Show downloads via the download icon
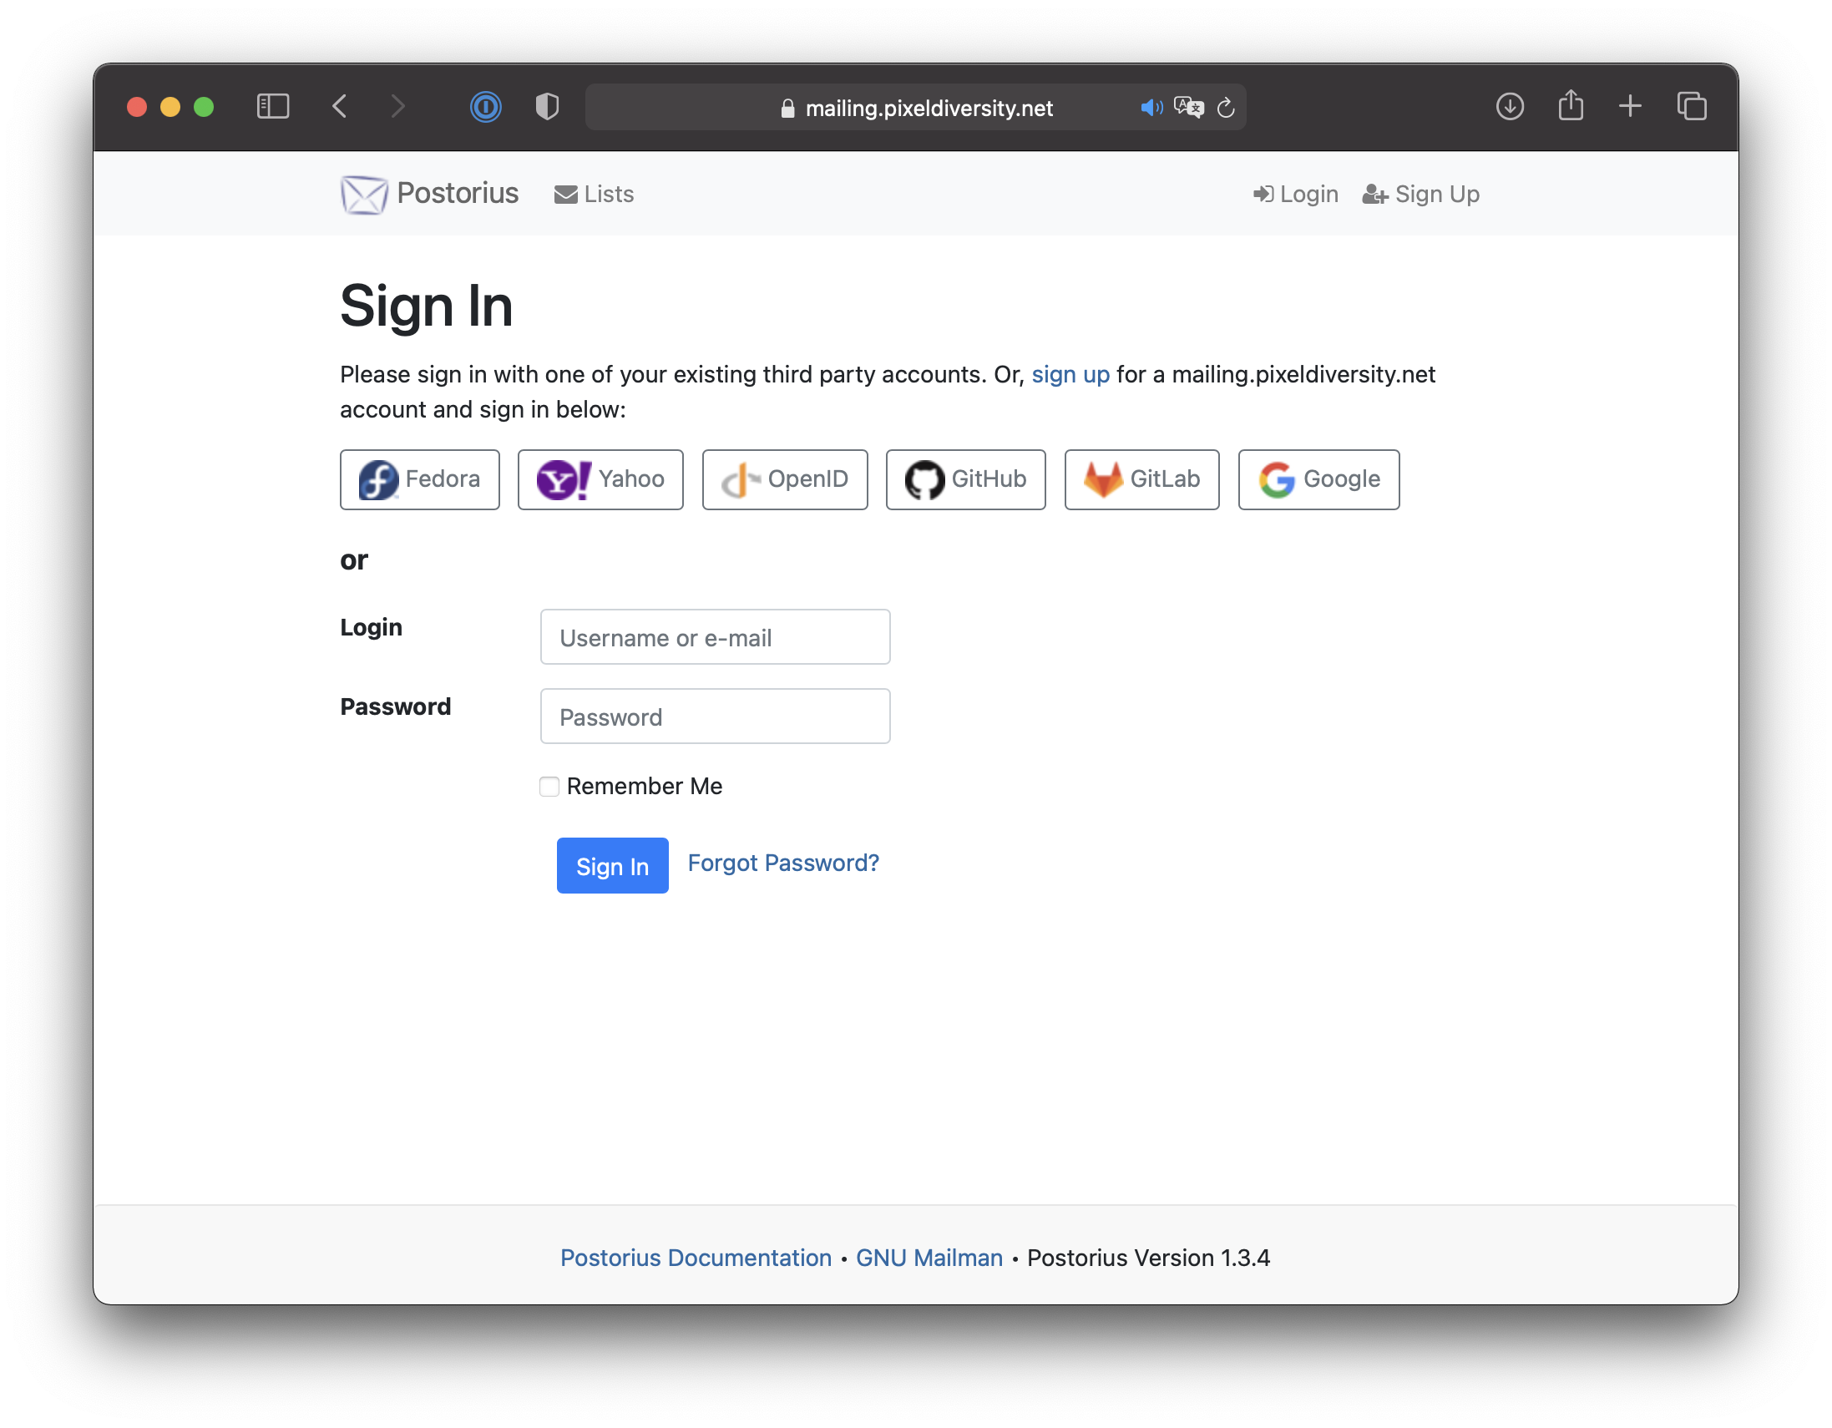The image size is (1832, 1428). click(1509, 107)
